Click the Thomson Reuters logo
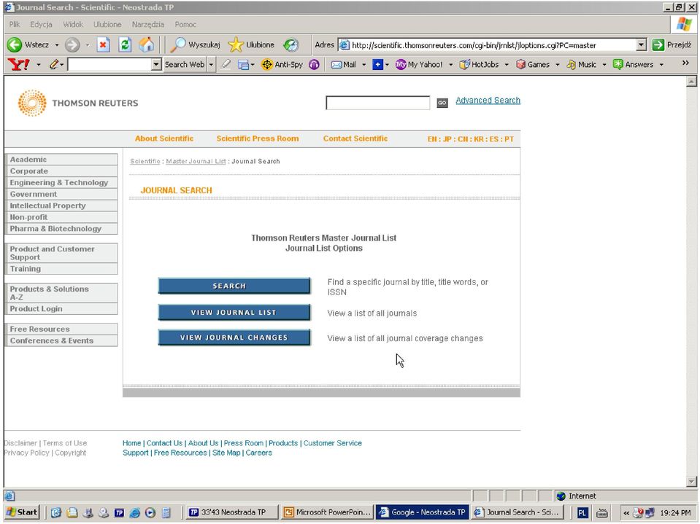Image resolution: width=700 pixels, height=524 pixels. point(78,103)
